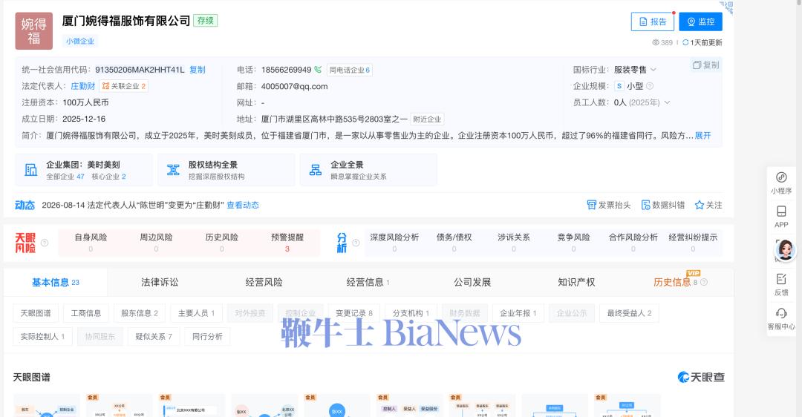Viewport: 802px width, 417px height.
Task: Jump to 股东信息 2 section chip
Action: coord(140,313)
